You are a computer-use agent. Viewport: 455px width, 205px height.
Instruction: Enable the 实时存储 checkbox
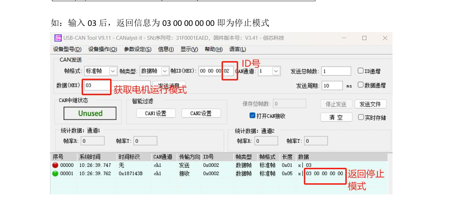[x=361, y=117]
